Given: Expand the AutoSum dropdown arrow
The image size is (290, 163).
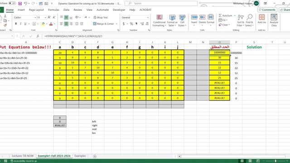Looking at the screenshot, I should (x=235, y=15).
